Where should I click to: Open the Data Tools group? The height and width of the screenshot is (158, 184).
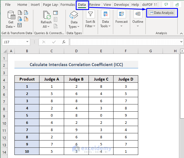tap(105, 20)
